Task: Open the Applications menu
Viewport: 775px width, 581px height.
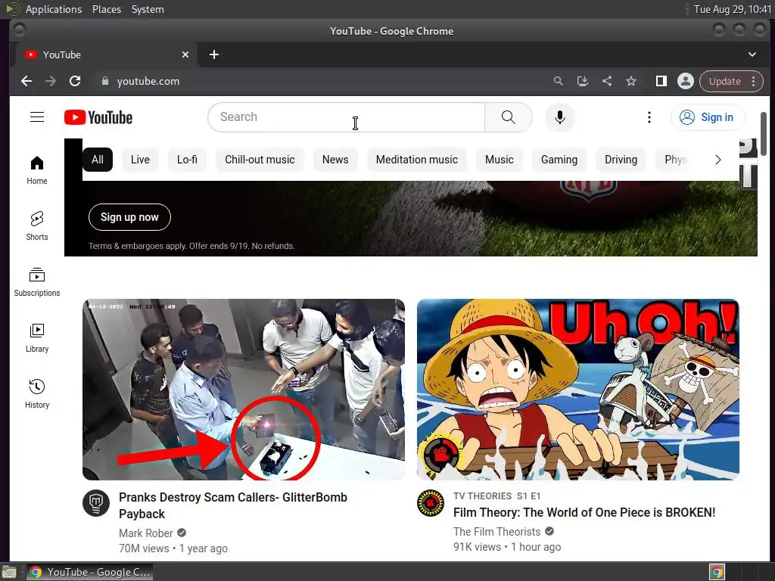Action: (54, 9)
